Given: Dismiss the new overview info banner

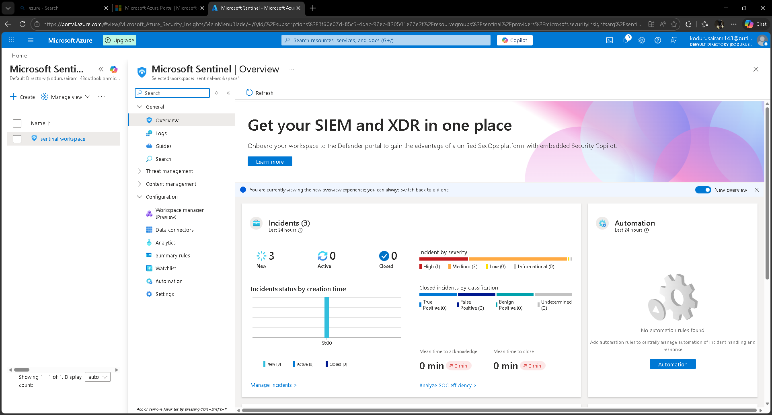Looking at the screenshot, I should (757, 190).
